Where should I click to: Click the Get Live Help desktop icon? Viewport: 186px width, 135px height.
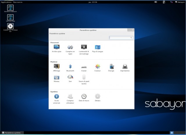10,18
